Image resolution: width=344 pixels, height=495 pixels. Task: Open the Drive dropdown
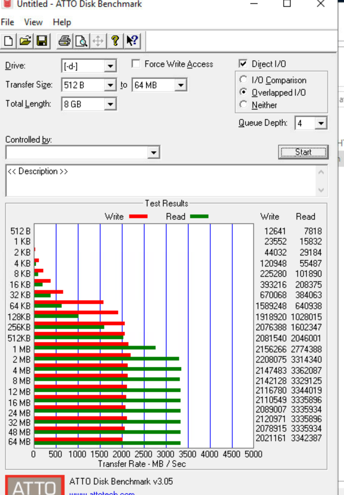point(110,66)
